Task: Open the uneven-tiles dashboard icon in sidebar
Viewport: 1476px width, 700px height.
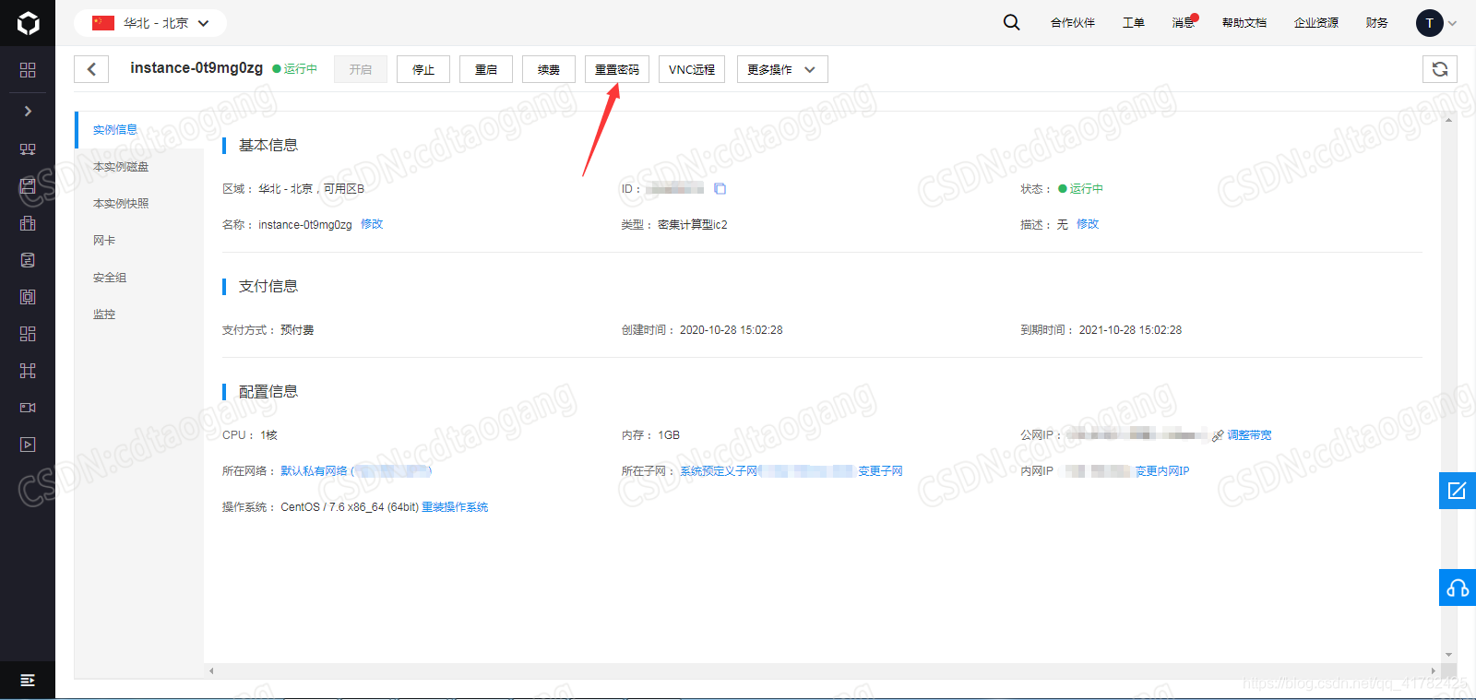Action: (x=28, y=334)
